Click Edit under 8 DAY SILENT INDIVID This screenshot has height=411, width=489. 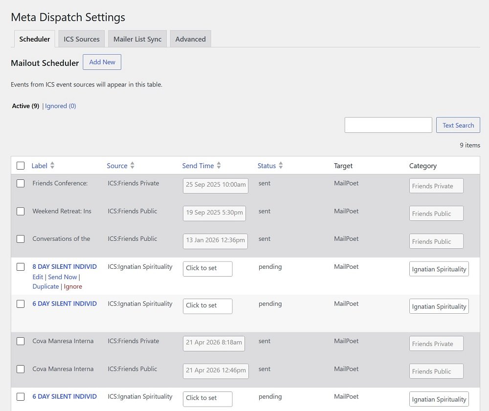click(38, 277)
